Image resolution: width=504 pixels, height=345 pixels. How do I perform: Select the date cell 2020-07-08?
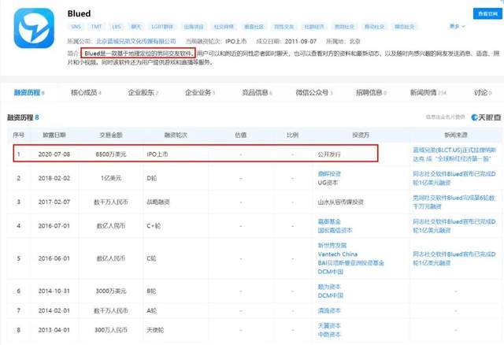coord(54,154)
